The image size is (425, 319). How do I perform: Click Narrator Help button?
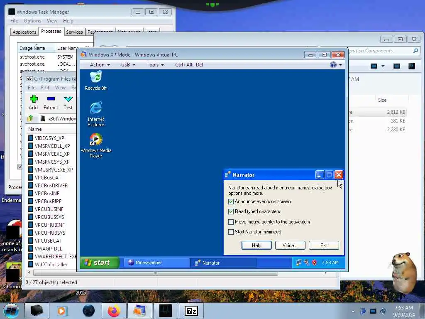pyautogui.click(x=256, y=245)
